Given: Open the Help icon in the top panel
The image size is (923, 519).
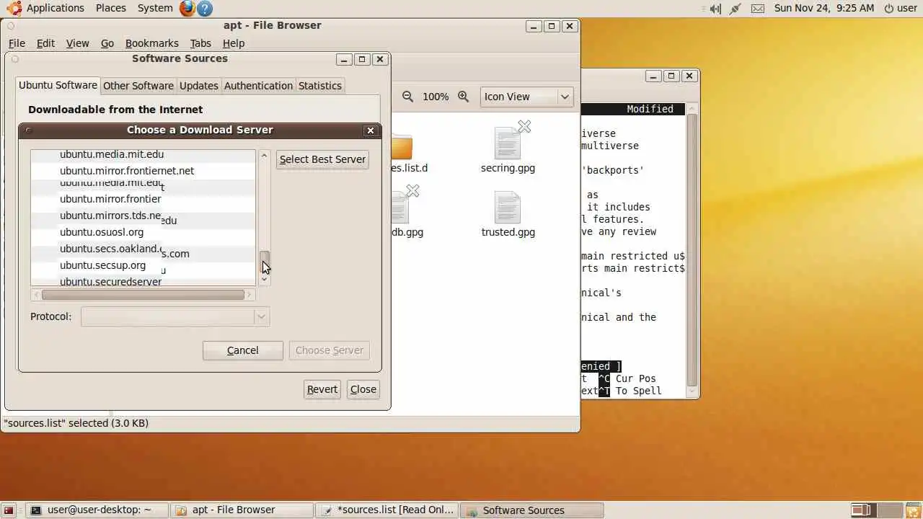Looking at the screenshot, I should pyautogui.click(x=205, y=9).
